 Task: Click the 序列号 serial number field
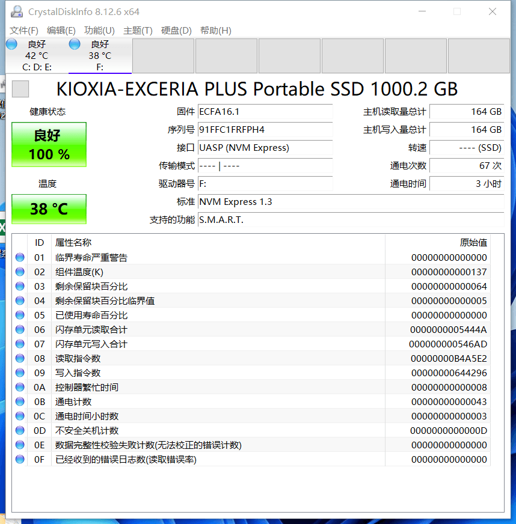pyautogui.click(x=265, y=130)
